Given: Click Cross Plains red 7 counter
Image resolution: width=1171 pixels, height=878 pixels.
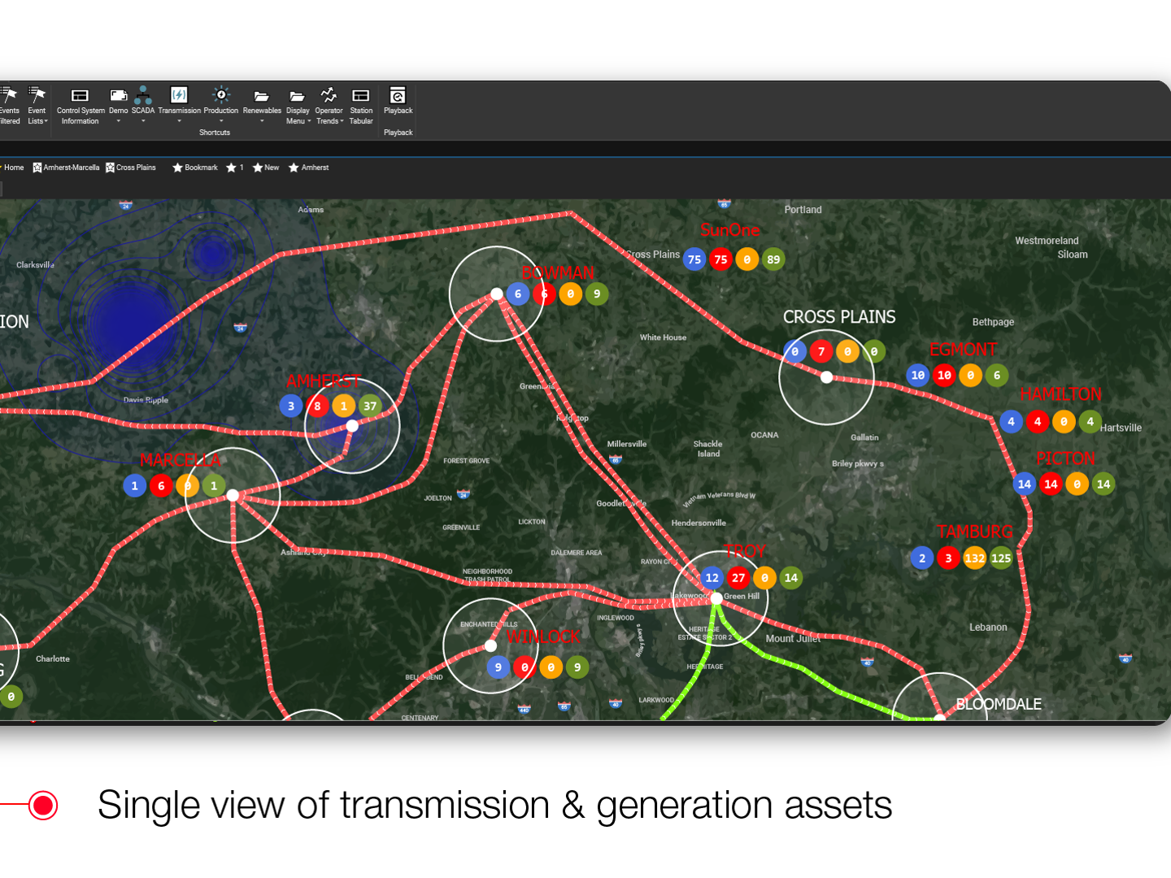Looking at the screenshot, I should tap(821, 351).
